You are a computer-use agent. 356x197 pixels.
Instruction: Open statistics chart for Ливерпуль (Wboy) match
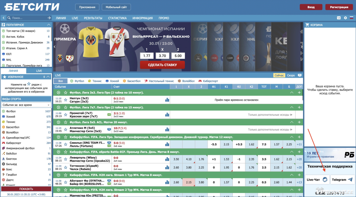(167, 159)
